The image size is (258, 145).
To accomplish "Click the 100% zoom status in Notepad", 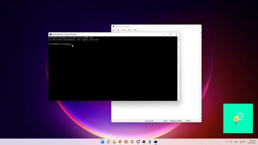I will tap(165, 121).
